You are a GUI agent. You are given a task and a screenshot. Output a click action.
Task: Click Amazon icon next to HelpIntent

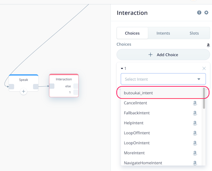pos(195,123)
